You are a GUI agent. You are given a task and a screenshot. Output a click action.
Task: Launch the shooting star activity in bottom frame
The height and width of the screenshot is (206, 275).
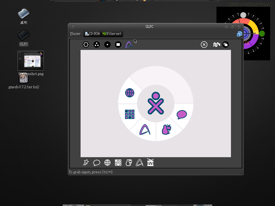coord(86,163)
